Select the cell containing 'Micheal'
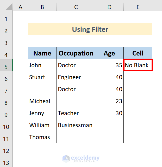The width and height of the screenshot is (162, 167). tap(42, 101)
